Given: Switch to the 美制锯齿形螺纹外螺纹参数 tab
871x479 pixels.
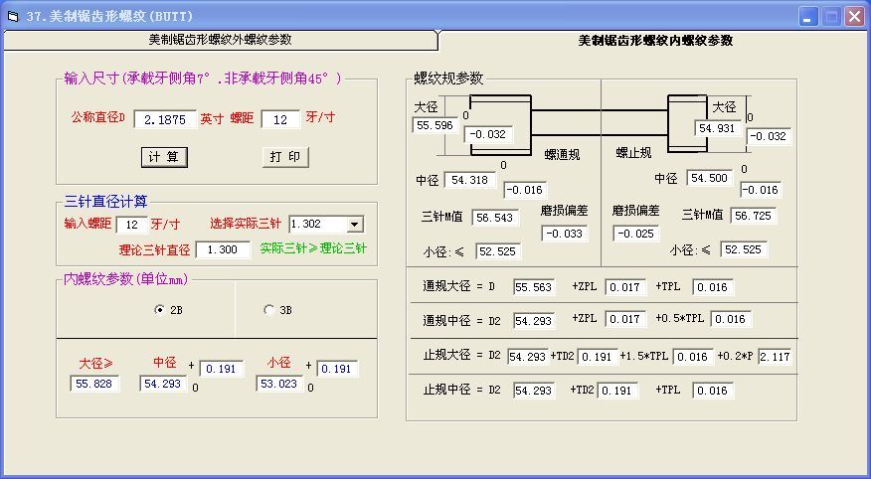Looking at the screenshot, I should [x=220, y=40].
